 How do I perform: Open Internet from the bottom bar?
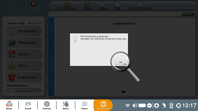click(47, 105)
